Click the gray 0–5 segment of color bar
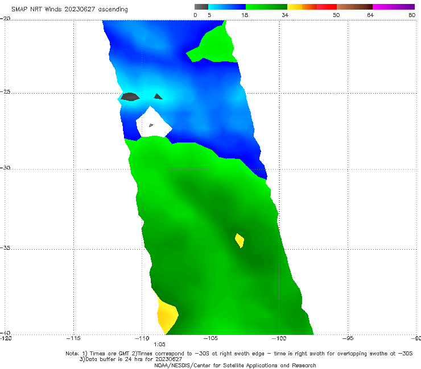The height and width of the screenshot is (369, 421). click(201, 7)
